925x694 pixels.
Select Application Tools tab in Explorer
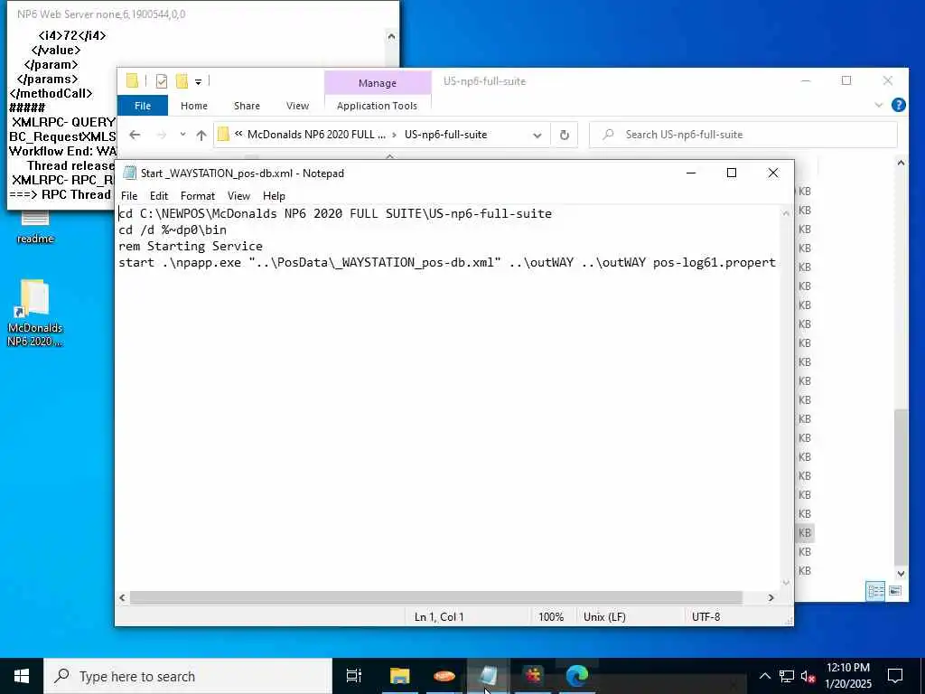click(x=377, y=106)
